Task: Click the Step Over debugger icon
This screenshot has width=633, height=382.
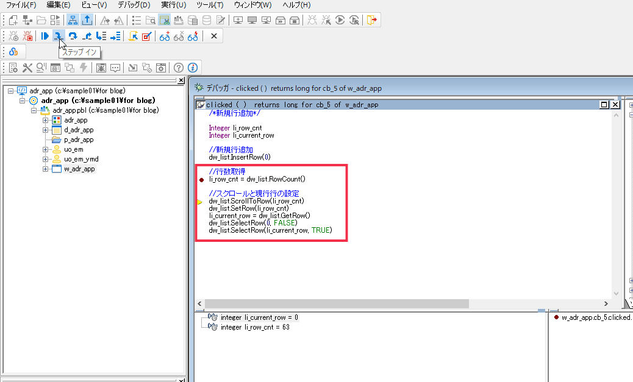Action: 73,36
